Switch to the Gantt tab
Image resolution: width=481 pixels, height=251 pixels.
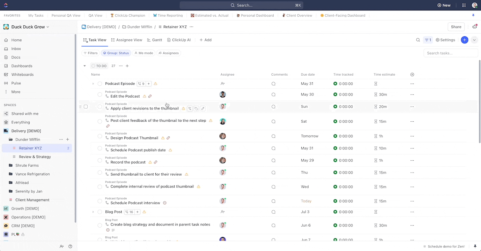coord(154,40)
